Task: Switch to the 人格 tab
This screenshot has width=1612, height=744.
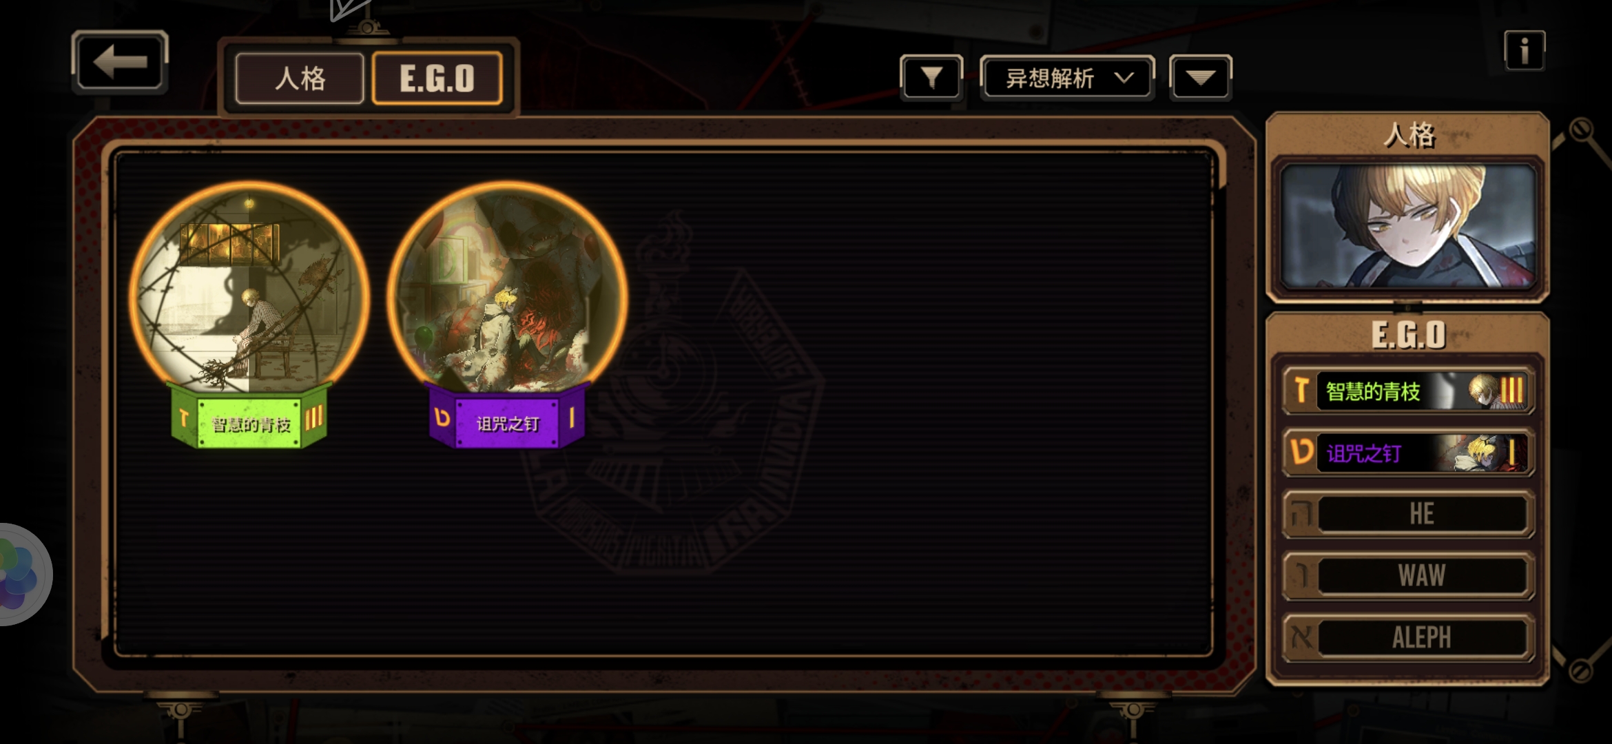Action: [300, 79]
